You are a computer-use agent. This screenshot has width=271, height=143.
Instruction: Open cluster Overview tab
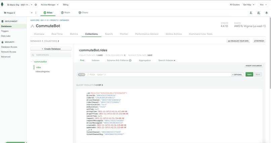(x=39, y=34)
